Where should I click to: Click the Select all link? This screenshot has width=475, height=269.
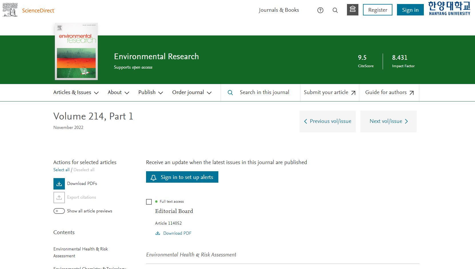[61, 170]
